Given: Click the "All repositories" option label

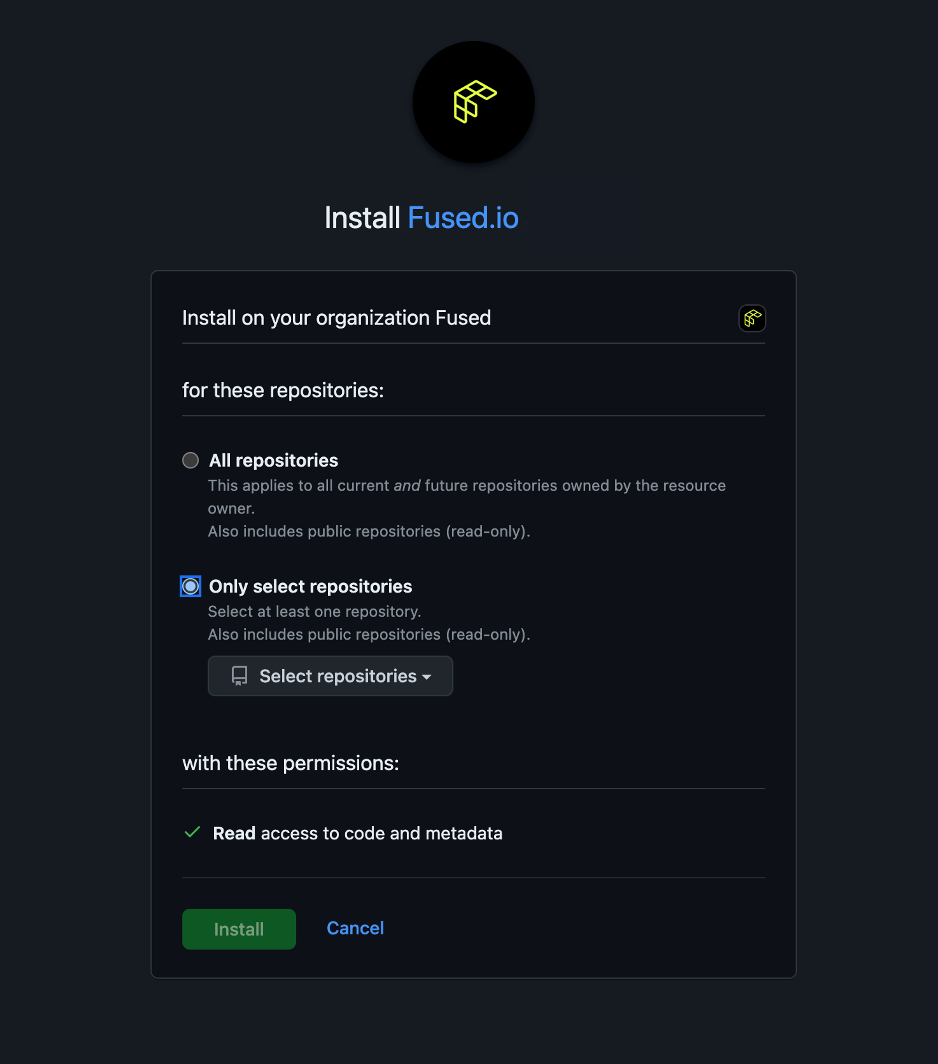Looking at the screenshot, I should 273,460.
